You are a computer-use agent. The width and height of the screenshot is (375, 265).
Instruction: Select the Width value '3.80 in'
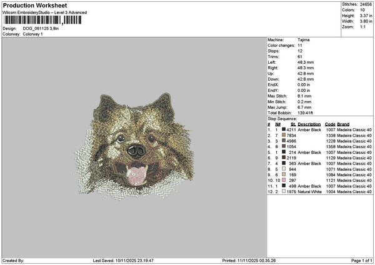coord(366,21)
